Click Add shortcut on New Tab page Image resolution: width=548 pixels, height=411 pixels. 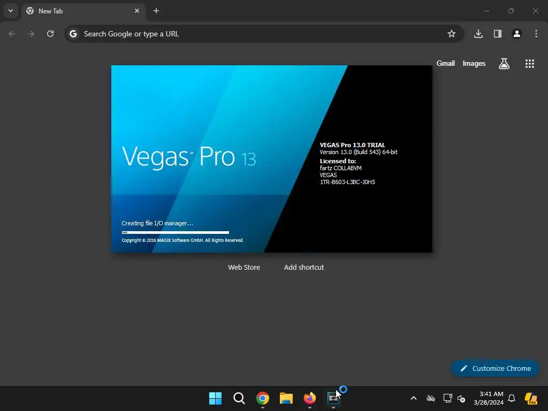304,268
